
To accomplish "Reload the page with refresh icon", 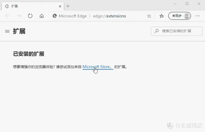I will point(30,16).
